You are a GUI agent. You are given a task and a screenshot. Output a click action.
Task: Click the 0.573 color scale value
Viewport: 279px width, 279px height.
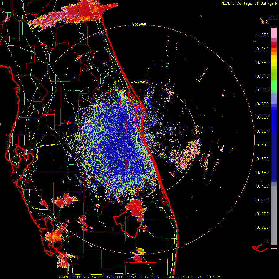coord(263,145)
